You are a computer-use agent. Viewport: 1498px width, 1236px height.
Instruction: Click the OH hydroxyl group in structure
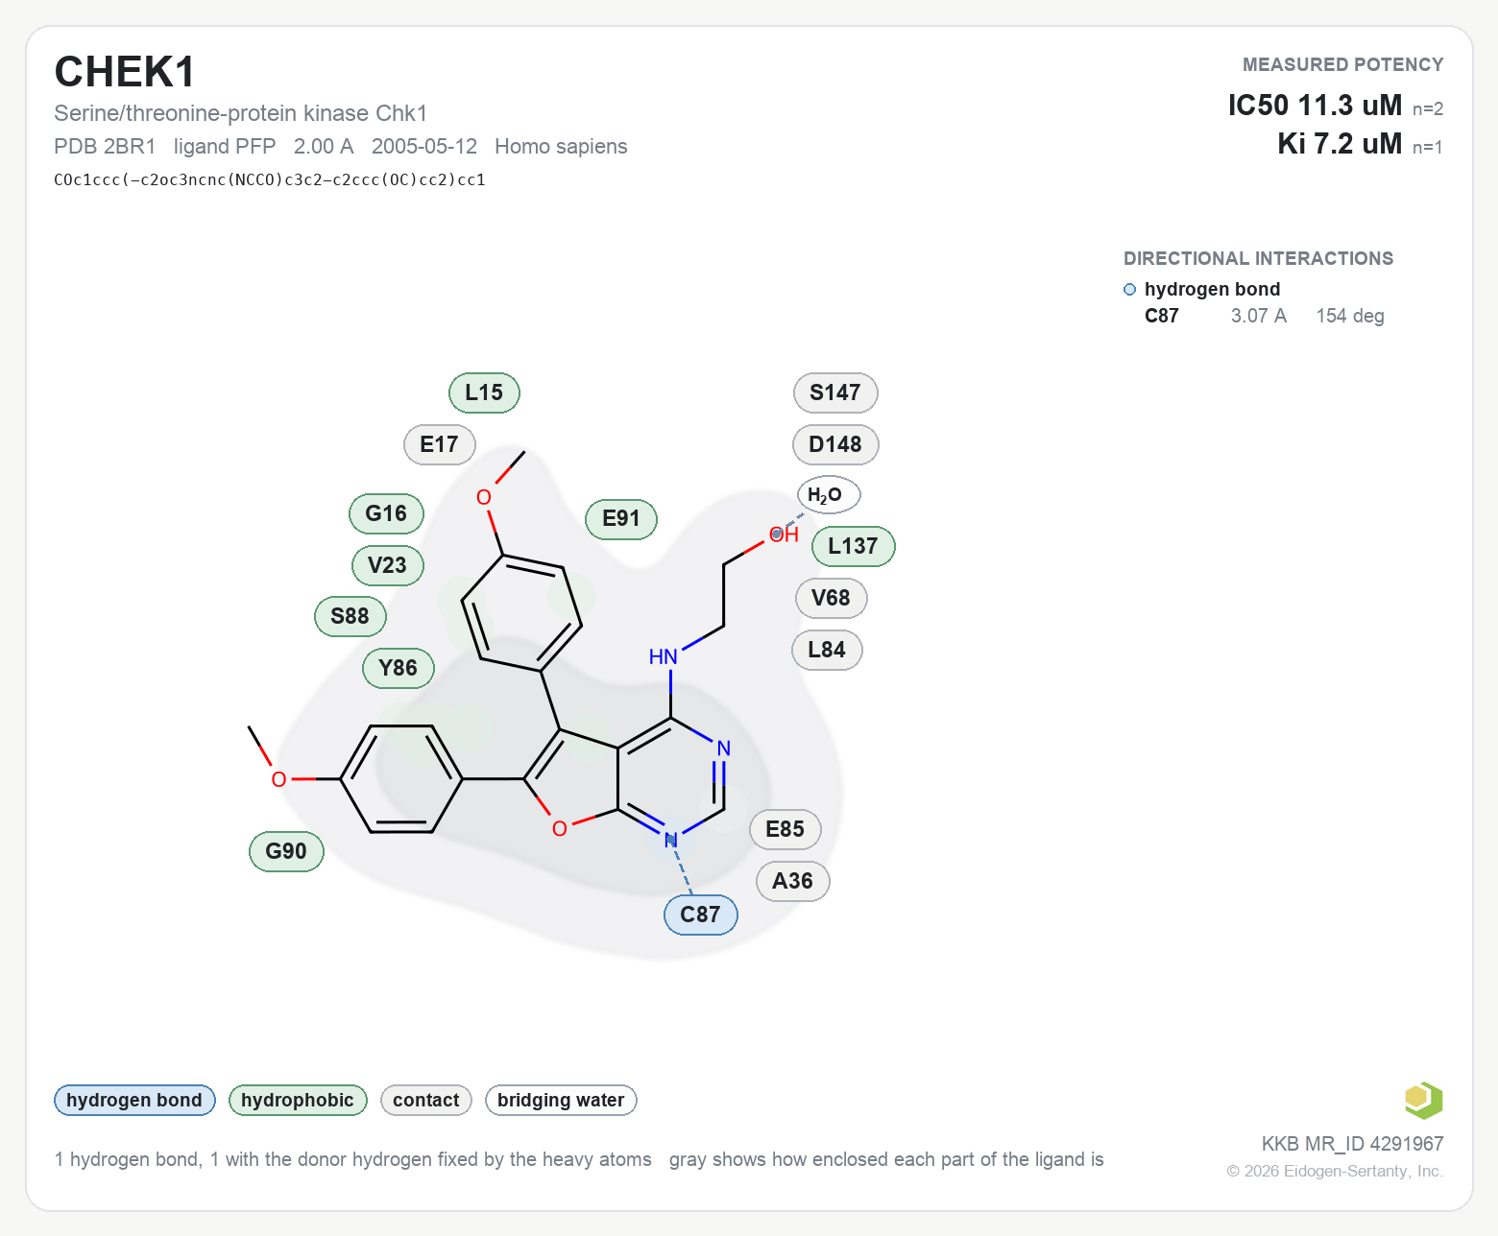click(x=785, y=535)
